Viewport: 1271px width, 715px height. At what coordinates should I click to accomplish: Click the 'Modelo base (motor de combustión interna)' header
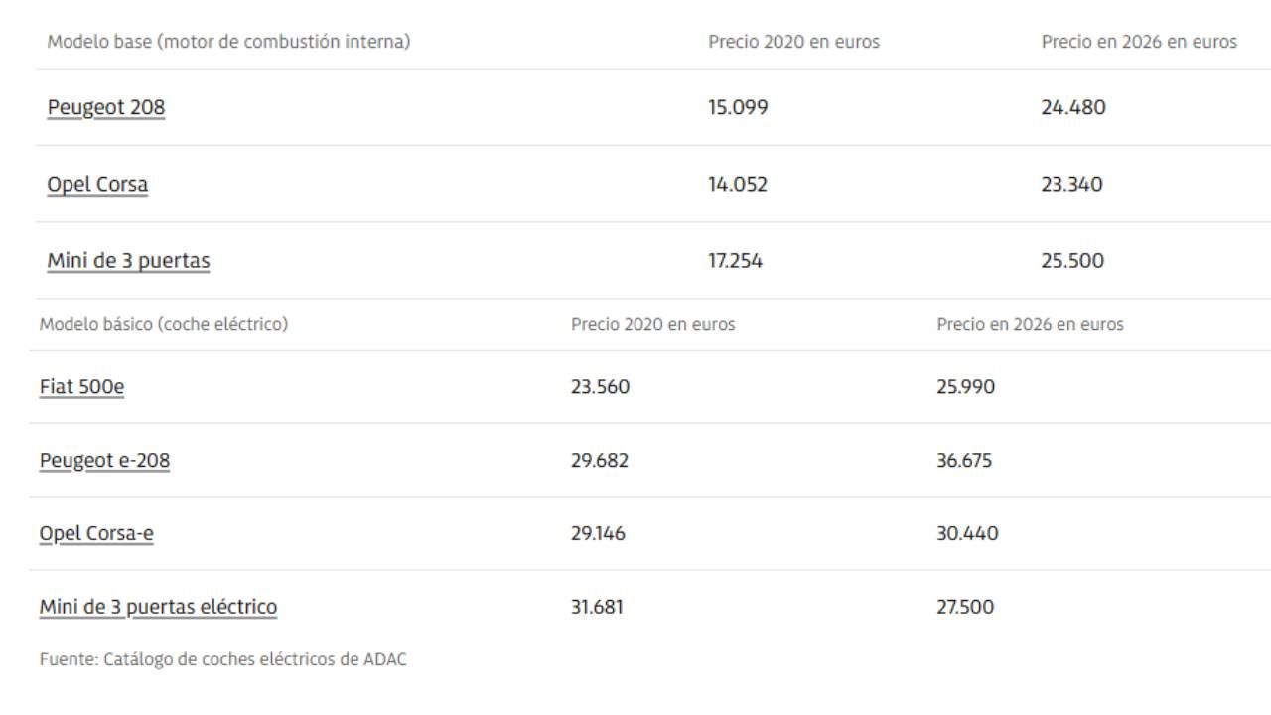point(229,42)
